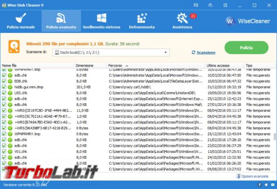Screen dimensions: 277x189
Task: Open the Pulizia normale tab
Action: pos(21,21)
